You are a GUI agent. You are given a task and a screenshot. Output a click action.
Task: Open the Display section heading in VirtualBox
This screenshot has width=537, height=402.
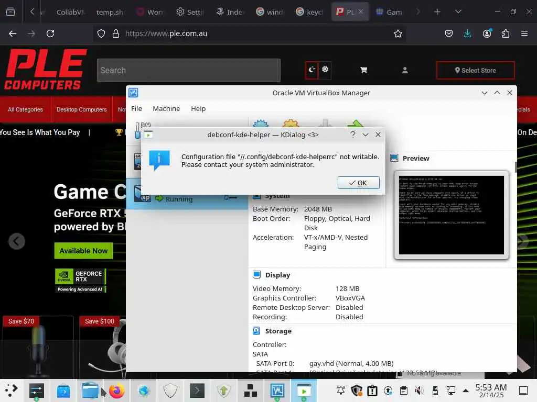pos(277,275)
